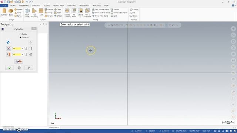This screenshot has height=133, width=237.
Task: Open the FILE menu
Action: coord(4,6)
